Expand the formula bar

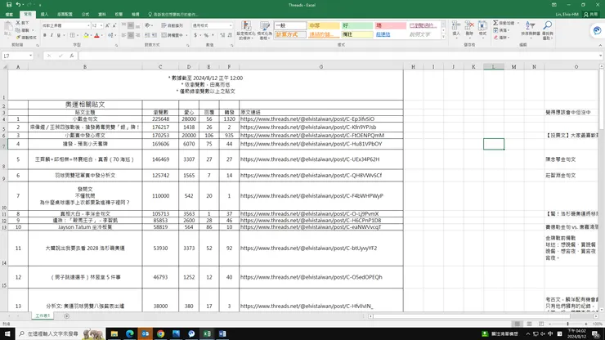click(x=601, y=56)
